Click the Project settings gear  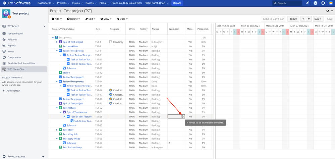pos(4,156)
